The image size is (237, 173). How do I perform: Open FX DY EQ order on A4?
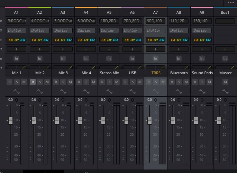click(x=86, y=40)
